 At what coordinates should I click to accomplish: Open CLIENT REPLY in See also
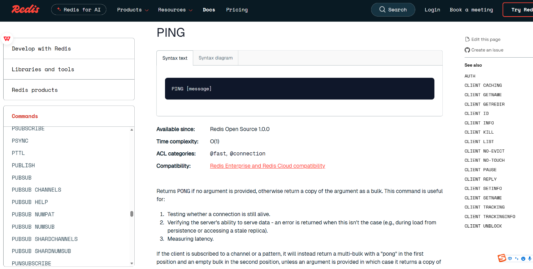481,179
